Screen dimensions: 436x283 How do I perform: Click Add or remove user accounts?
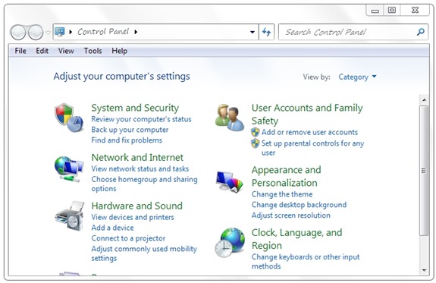[309, 132]
